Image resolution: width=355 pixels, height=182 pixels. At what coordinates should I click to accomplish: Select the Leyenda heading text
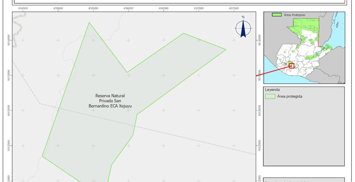click(x=272, y=90)
